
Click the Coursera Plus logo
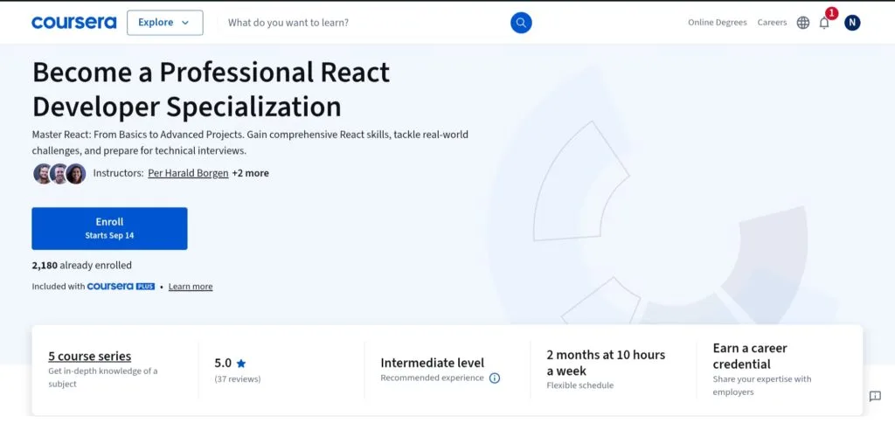[121, 286]
